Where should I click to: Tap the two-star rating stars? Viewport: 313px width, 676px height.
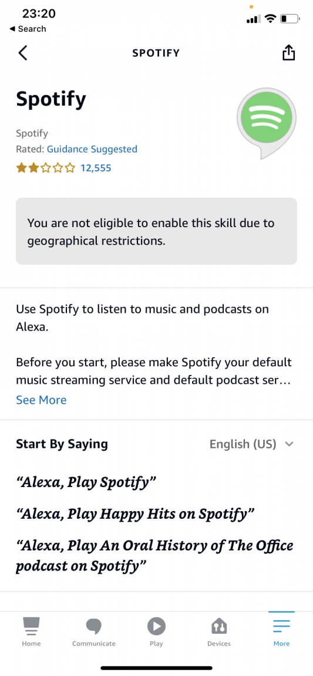[x=45, y=168]
